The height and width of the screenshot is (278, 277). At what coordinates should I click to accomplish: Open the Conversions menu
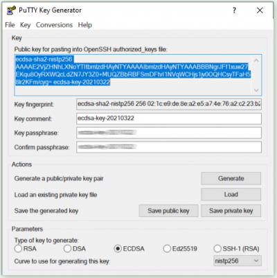click(54, 25)
